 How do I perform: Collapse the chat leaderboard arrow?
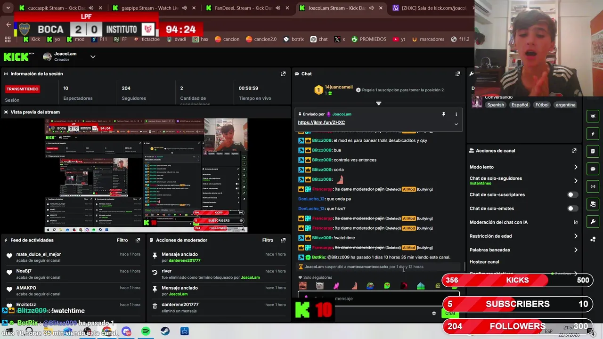[x=378, y=103]
